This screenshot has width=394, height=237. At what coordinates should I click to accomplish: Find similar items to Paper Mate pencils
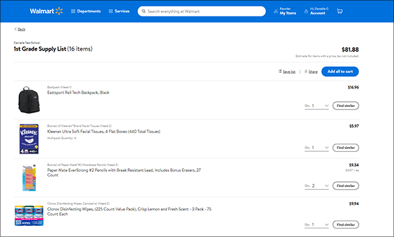[x=346, y=186]
